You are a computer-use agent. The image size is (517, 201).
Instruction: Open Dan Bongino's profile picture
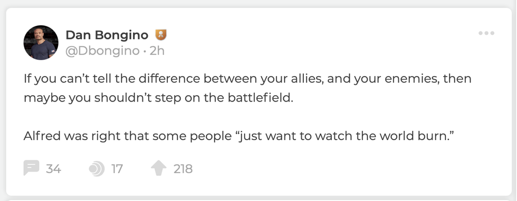tap(41, 43)
